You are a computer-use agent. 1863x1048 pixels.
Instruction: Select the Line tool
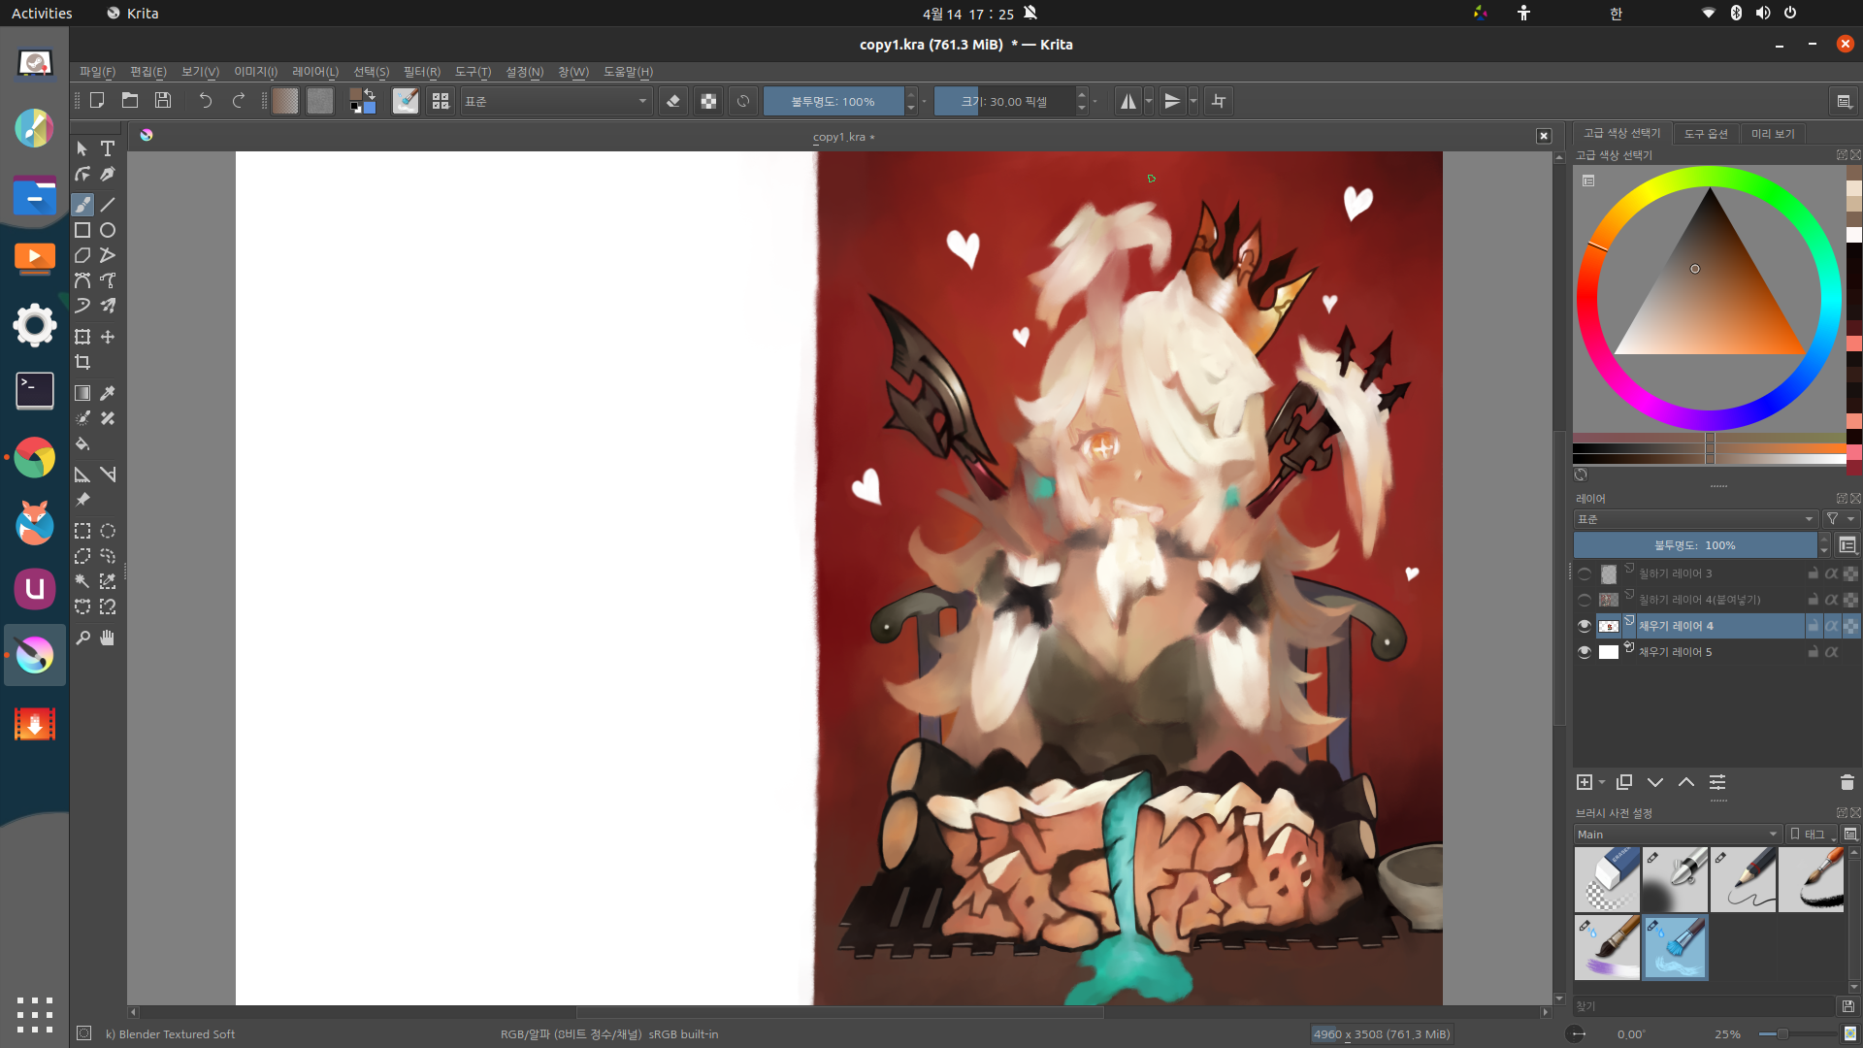click(x=108, y=205)
